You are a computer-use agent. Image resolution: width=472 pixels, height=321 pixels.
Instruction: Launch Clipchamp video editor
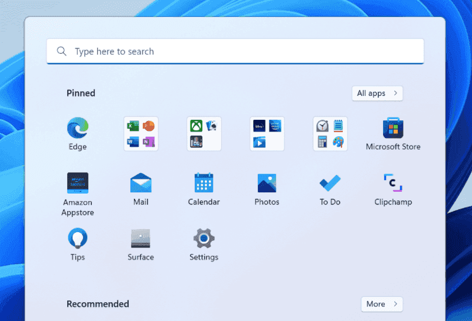(393, 189)
